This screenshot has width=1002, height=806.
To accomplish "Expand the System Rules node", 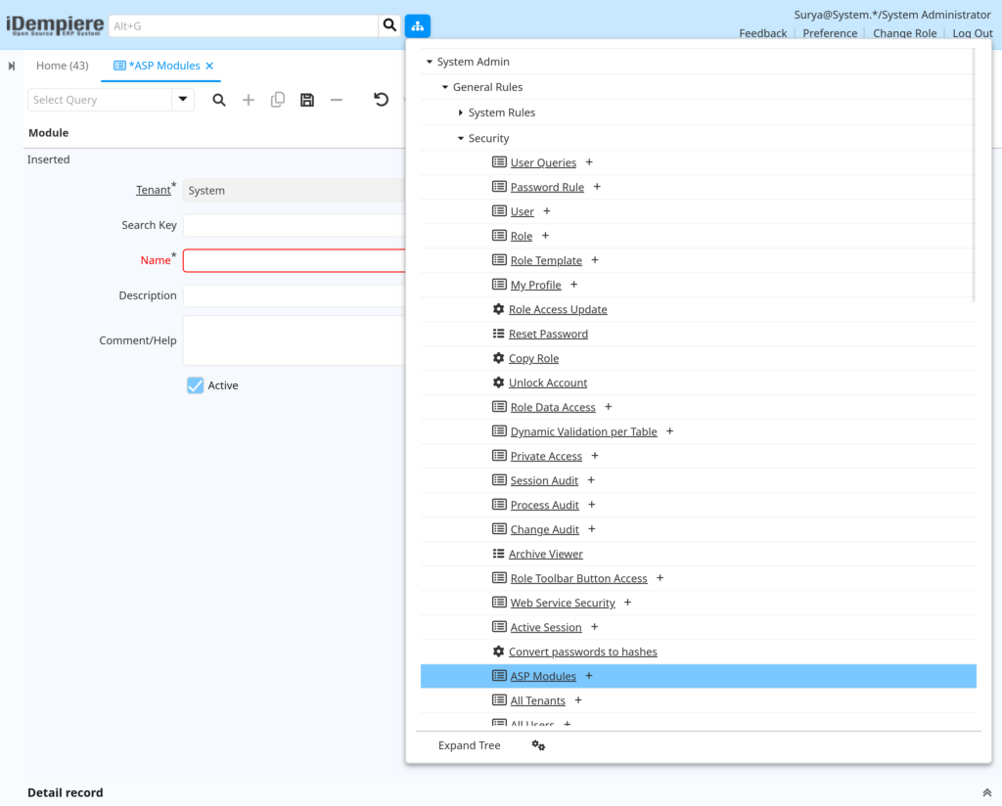I will click(461, 112).
